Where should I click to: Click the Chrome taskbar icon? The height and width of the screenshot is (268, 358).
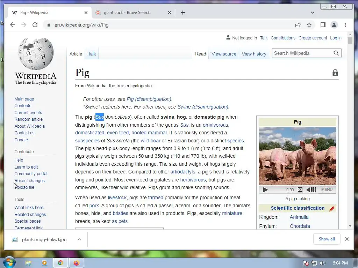click(60, 263)
